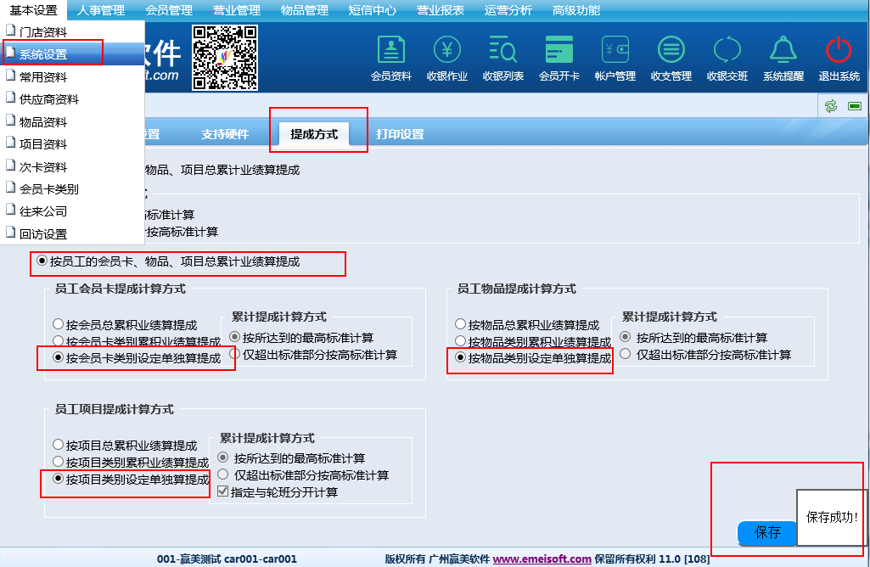Click the green refresh icon
Screen dimensions: 870x567
click(x=830, y=106)
